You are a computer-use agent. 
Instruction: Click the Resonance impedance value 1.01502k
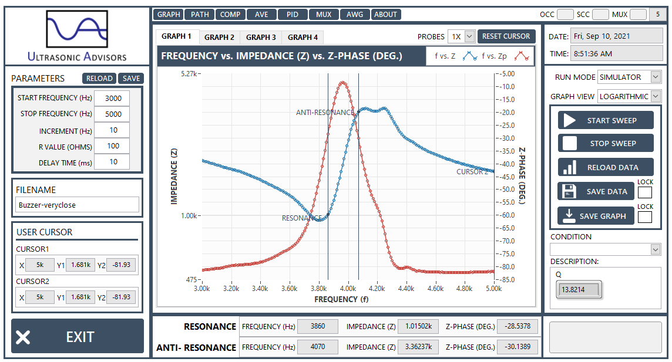point(419,326)
